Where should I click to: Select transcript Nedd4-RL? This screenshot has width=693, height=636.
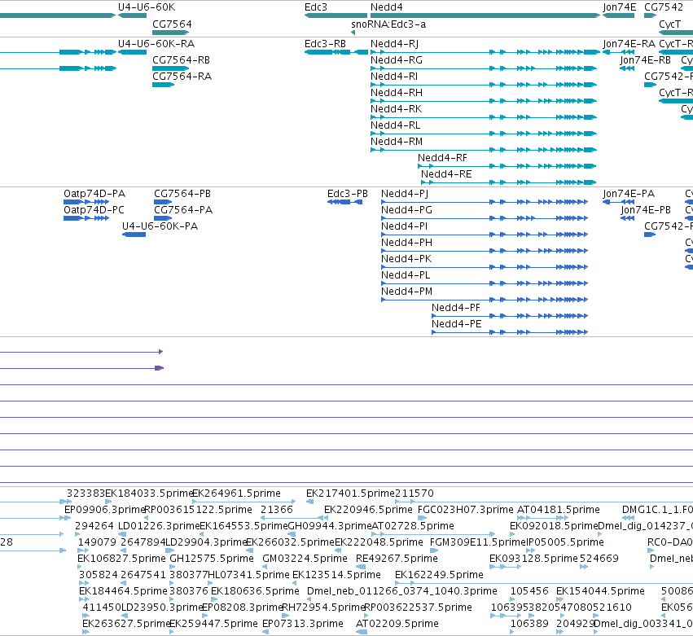pos(484,134)
